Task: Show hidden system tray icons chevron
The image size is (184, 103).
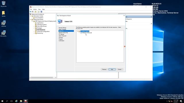Action: 167,101
